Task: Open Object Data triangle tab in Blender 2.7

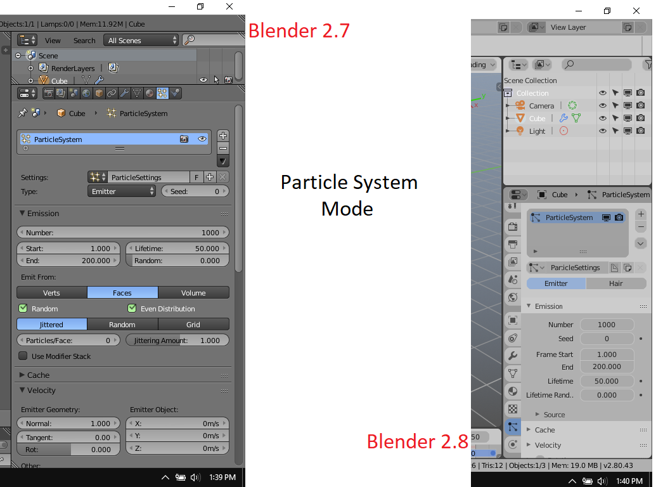Action: [x=137, y=93]
